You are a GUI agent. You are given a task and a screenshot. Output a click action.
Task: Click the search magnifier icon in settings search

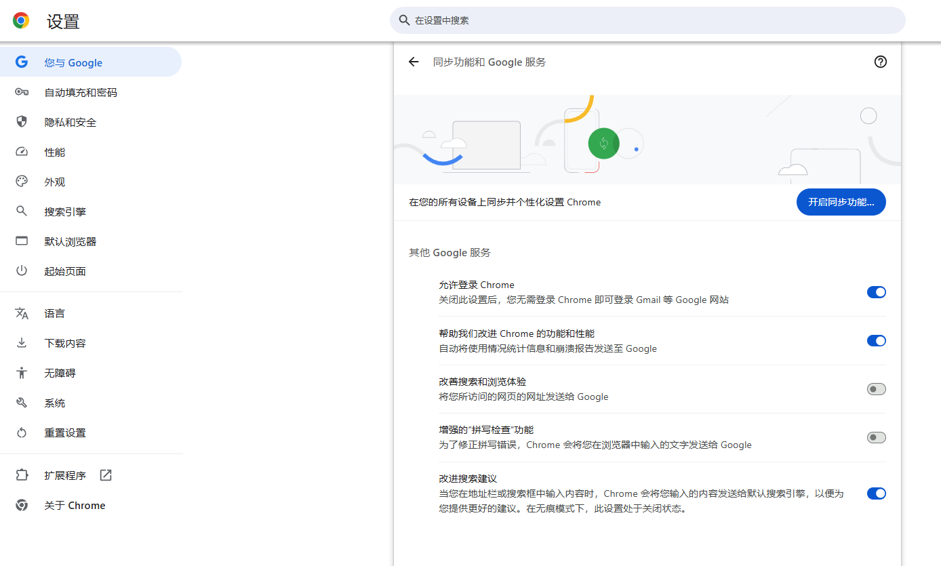click(x=404, y=20)
